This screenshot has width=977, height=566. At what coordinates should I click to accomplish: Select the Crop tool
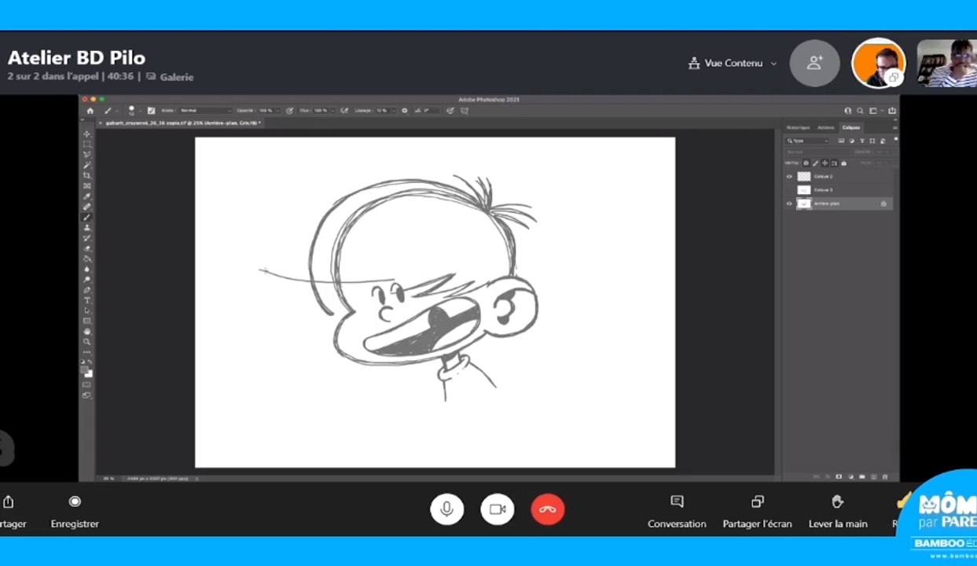(87, 175)
